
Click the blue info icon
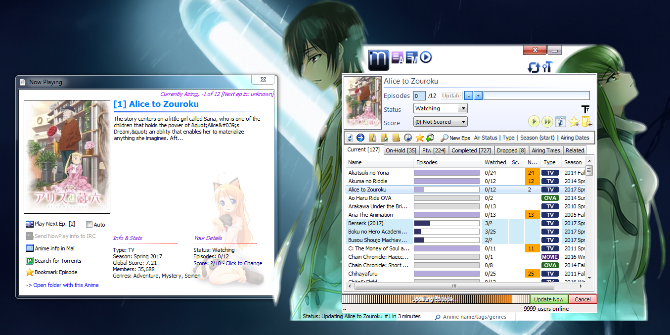coord(560,122)
